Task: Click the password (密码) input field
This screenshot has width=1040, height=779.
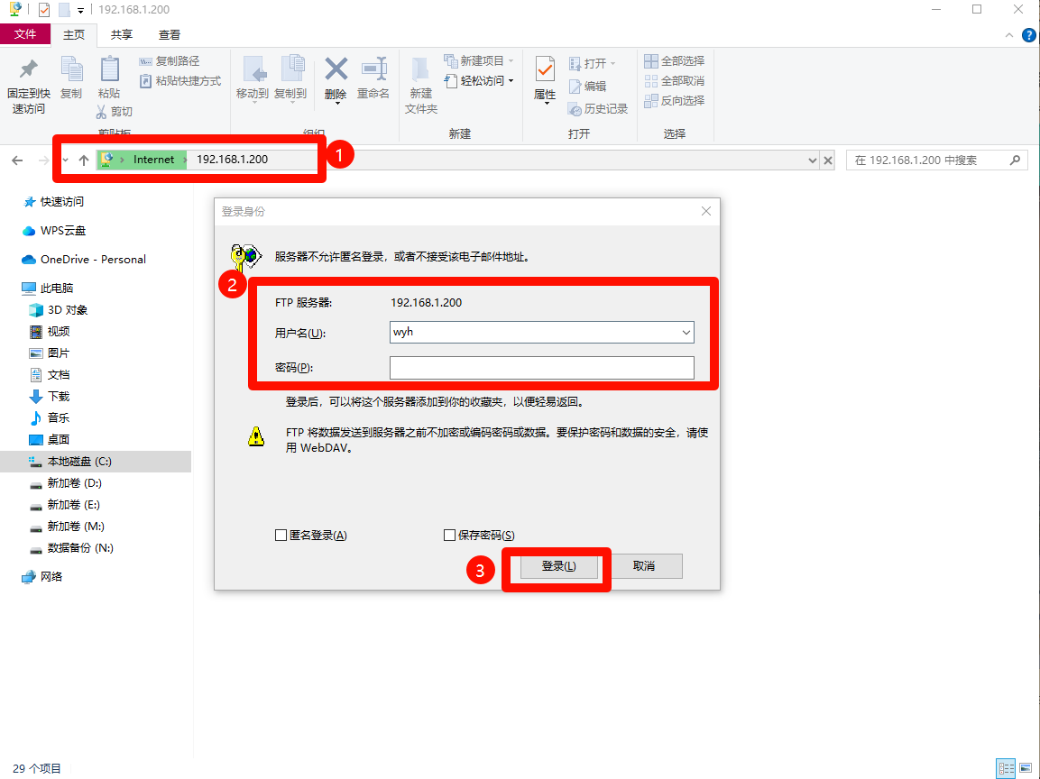Action: point(542,368)
